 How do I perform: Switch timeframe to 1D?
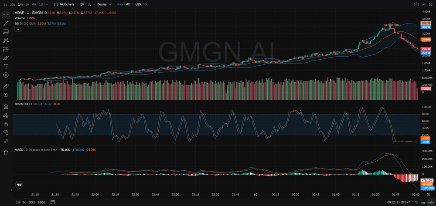point(41,4)
